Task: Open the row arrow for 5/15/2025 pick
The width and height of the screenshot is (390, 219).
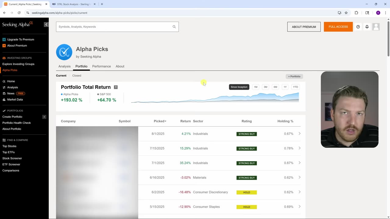Action: tap(300, 207)
